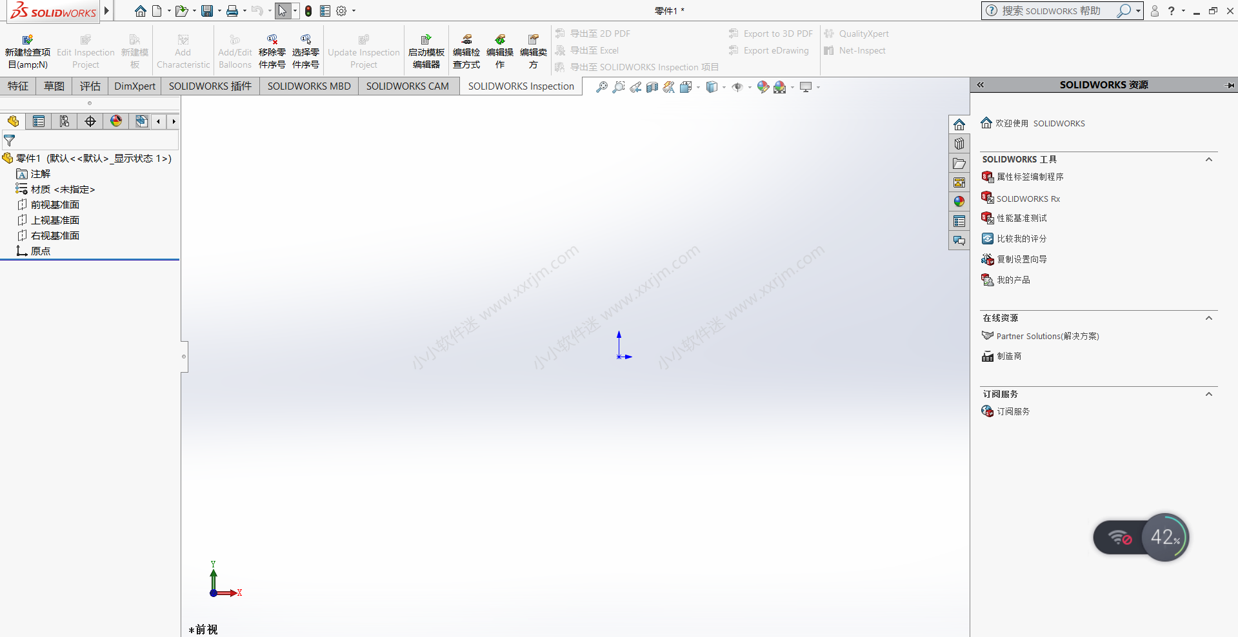This screenshot has width=1238, height=637.
Task: Click the filter funnel icon in tree
Action: [x=9, y=140]
